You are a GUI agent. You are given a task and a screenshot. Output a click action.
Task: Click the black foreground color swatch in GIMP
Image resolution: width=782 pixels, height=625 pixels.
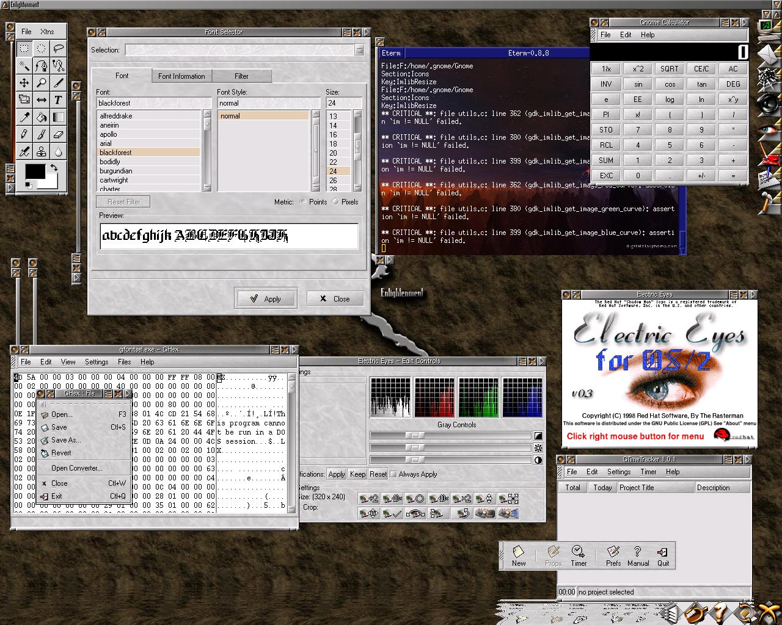(35, 171)
